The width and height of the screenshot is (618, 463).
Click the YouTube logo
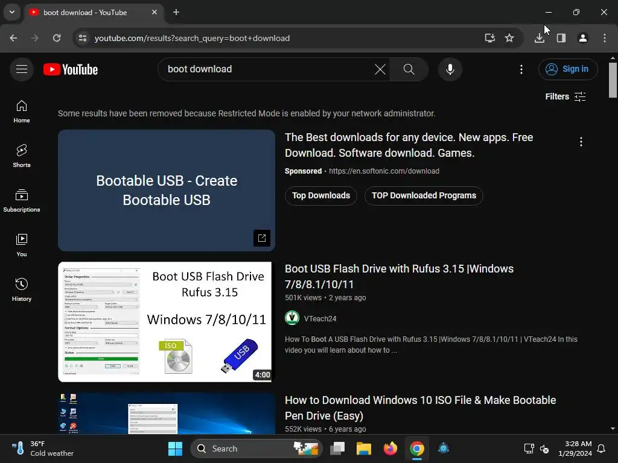coord(71,70)
